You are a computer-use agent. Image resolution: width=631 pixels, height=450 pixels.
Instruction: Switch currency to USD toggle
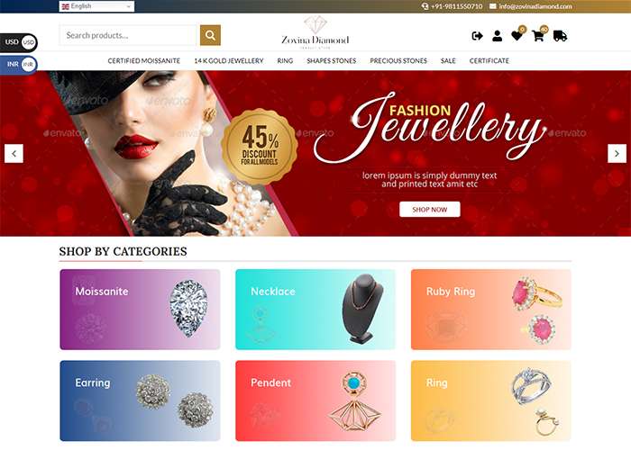coord(19,42)
